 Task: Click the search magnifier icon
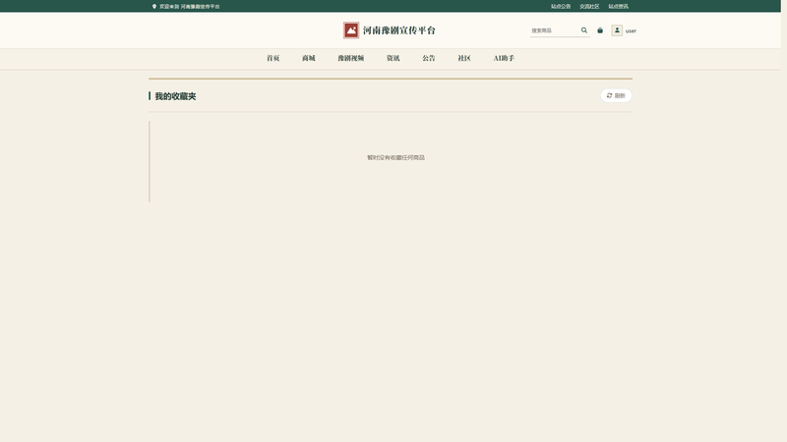pyautogui.click(x=584, y=30)
